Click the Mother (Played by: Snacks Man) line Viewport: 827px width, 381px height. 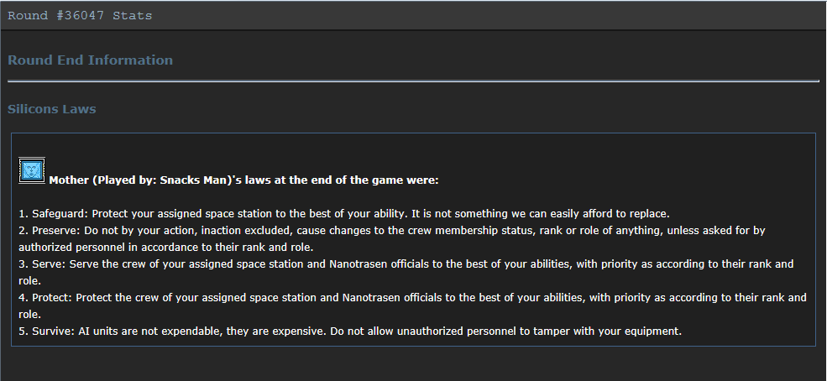click(243, 180)
